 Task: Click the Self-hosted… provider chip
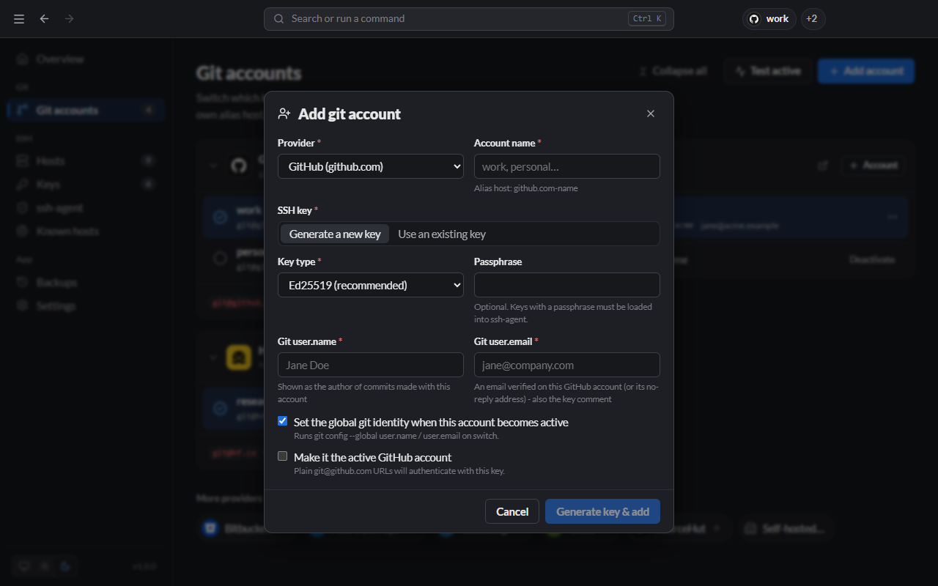[x=786, y=528]
